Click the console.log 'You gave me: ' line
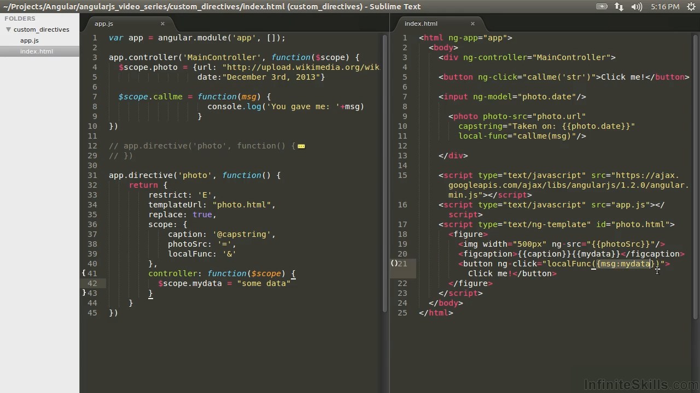 285,106
